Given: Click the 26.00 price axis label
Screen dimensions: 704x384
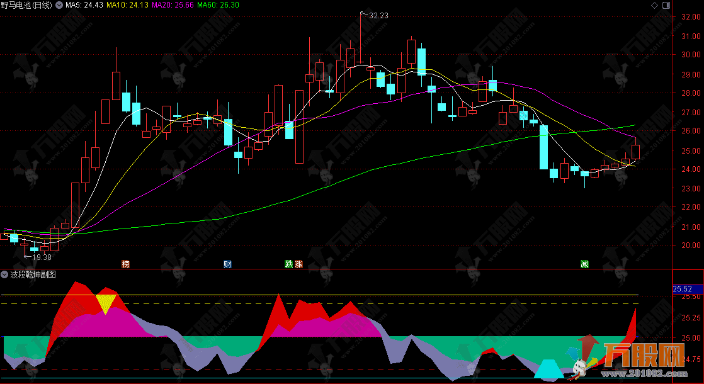Looking at the screenshot, I should tap(691, 131).
